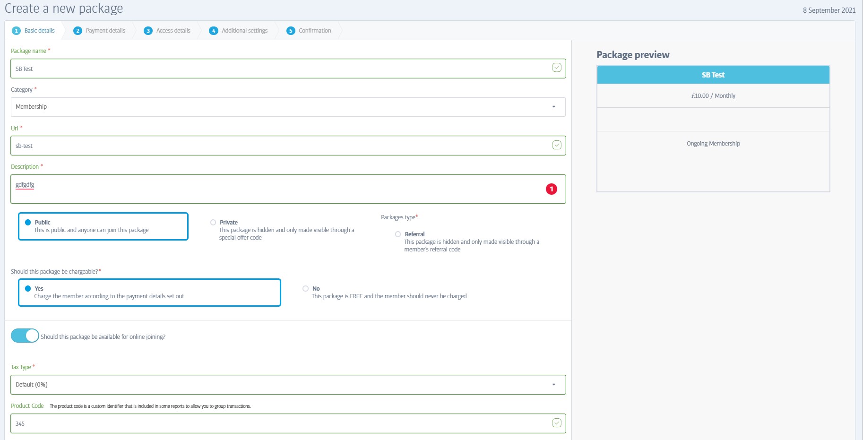Click the online joining question label

103,336
